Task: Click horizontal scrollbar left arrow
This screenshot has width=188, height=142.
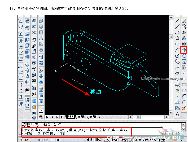Action: [130, 117]
